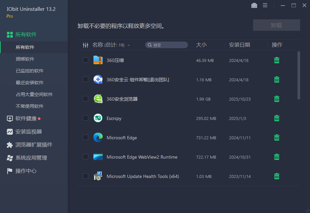
Task: Click the 2023/11/14 install date
Action: coord(240,176)
